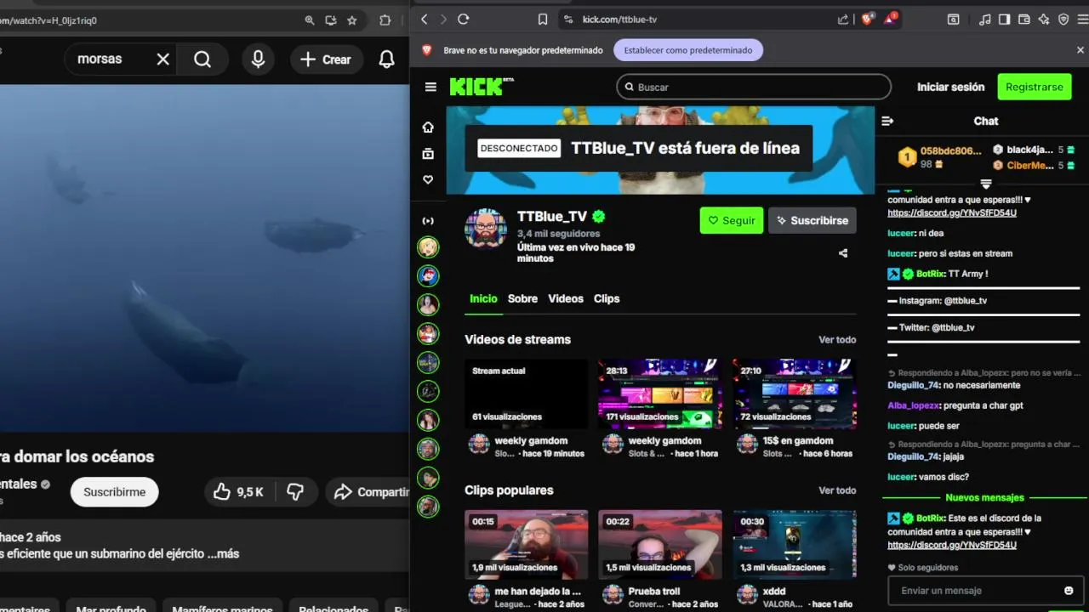The width and height of the screenshot is (1089, 612).
Task: Bookmark the Kick page in Brave
Action: coord(543,19)
